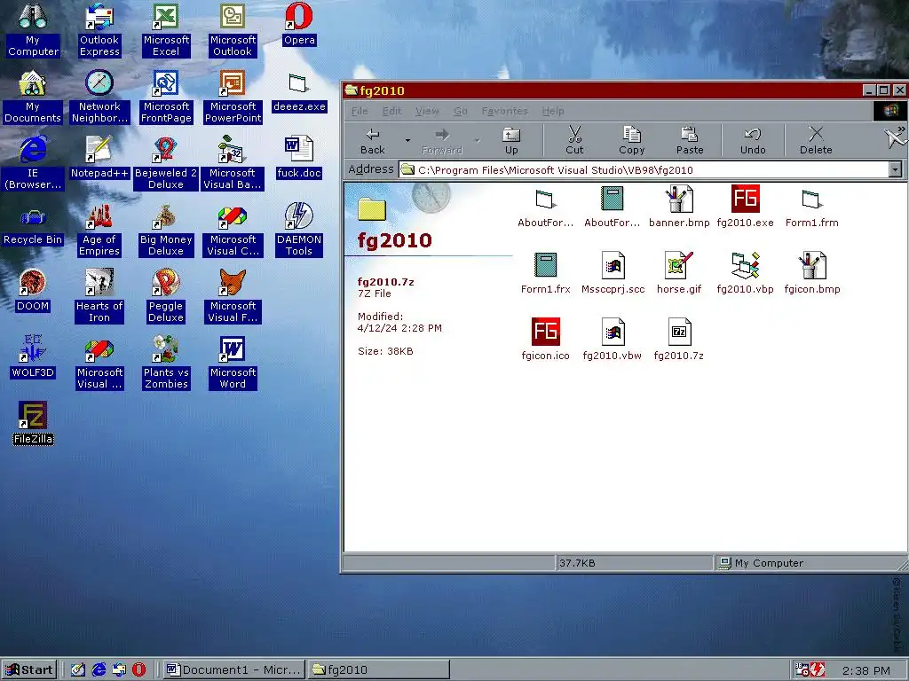Select the WOLF3D desktop shortcut
Viewport: 909px width, 681px height.
(x=33, y=357)
